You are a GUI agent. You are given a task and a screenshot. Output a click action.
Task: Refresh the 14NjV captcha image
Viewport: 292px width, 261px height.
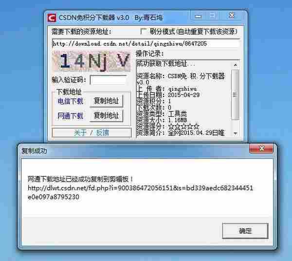coord(92,61)
